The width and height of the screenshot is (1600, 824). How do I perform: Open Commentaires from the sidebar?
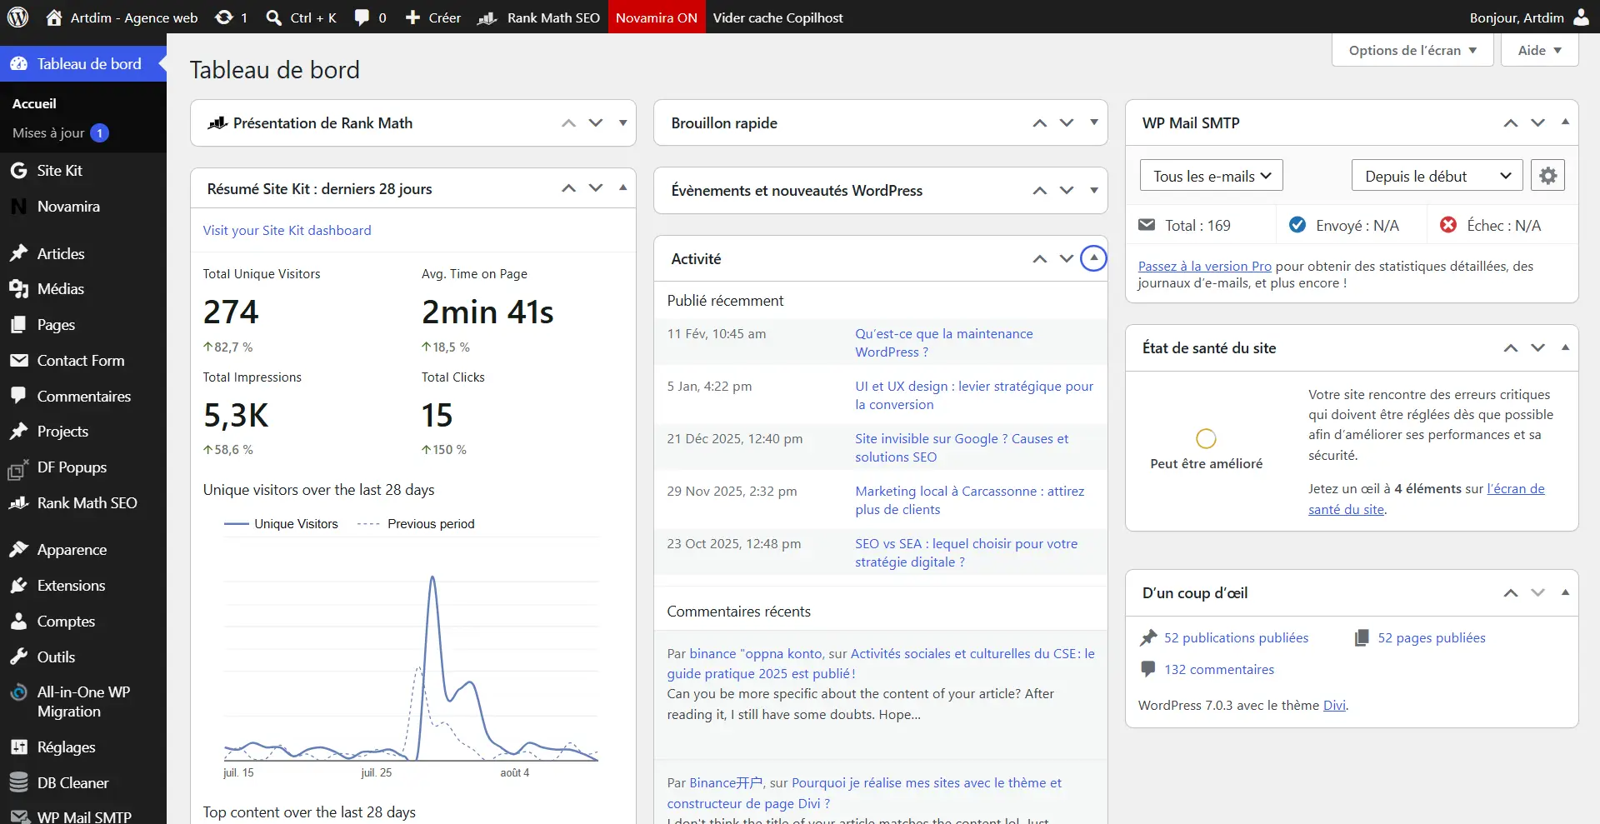pyautogui.click(x=83, y=397)
